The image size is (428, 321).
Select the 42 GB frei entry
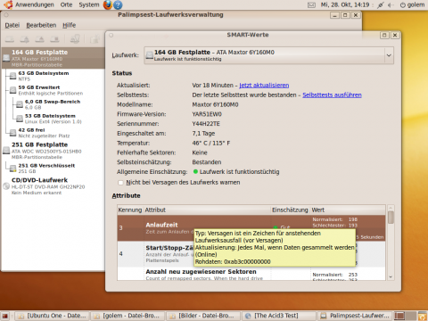53,133
